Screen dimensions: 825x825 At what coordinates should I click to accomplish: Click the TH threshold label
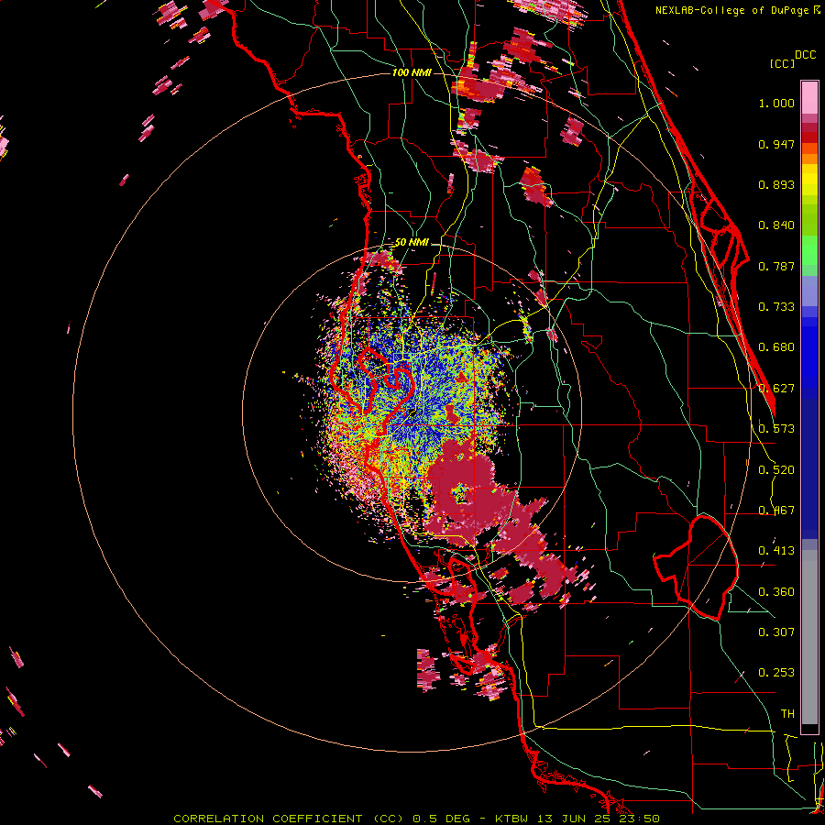[787, 714]
